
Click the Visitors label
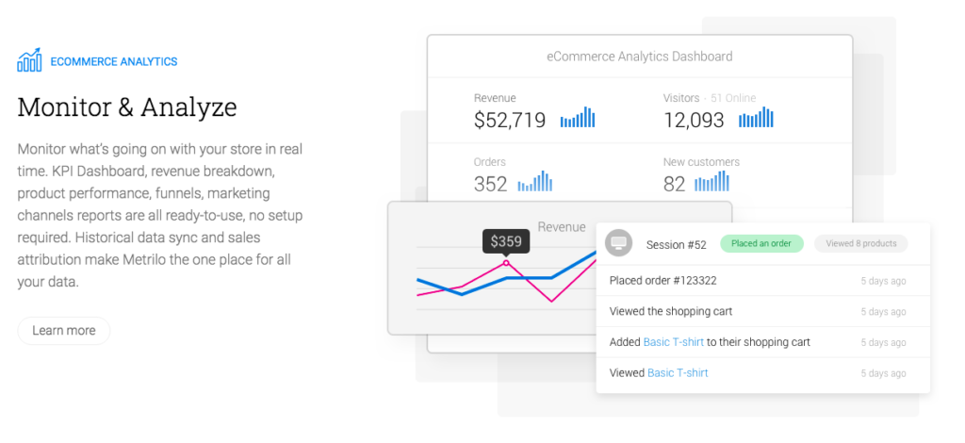point(681,98)
